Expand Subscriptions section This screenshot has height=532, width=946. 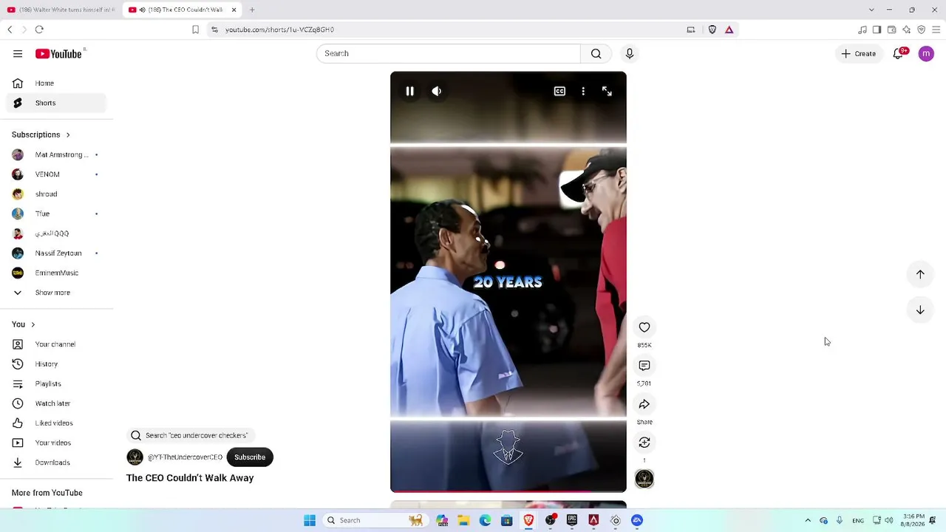[x=41, y=134]
